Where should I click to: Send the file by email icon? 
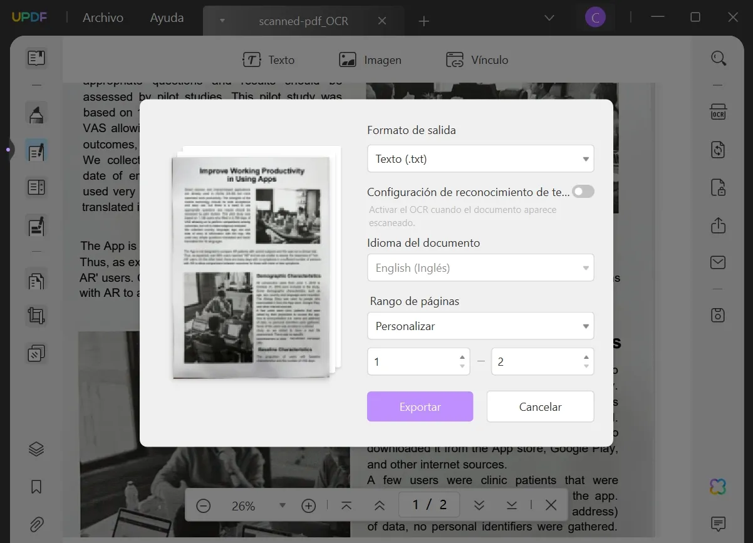718,262
